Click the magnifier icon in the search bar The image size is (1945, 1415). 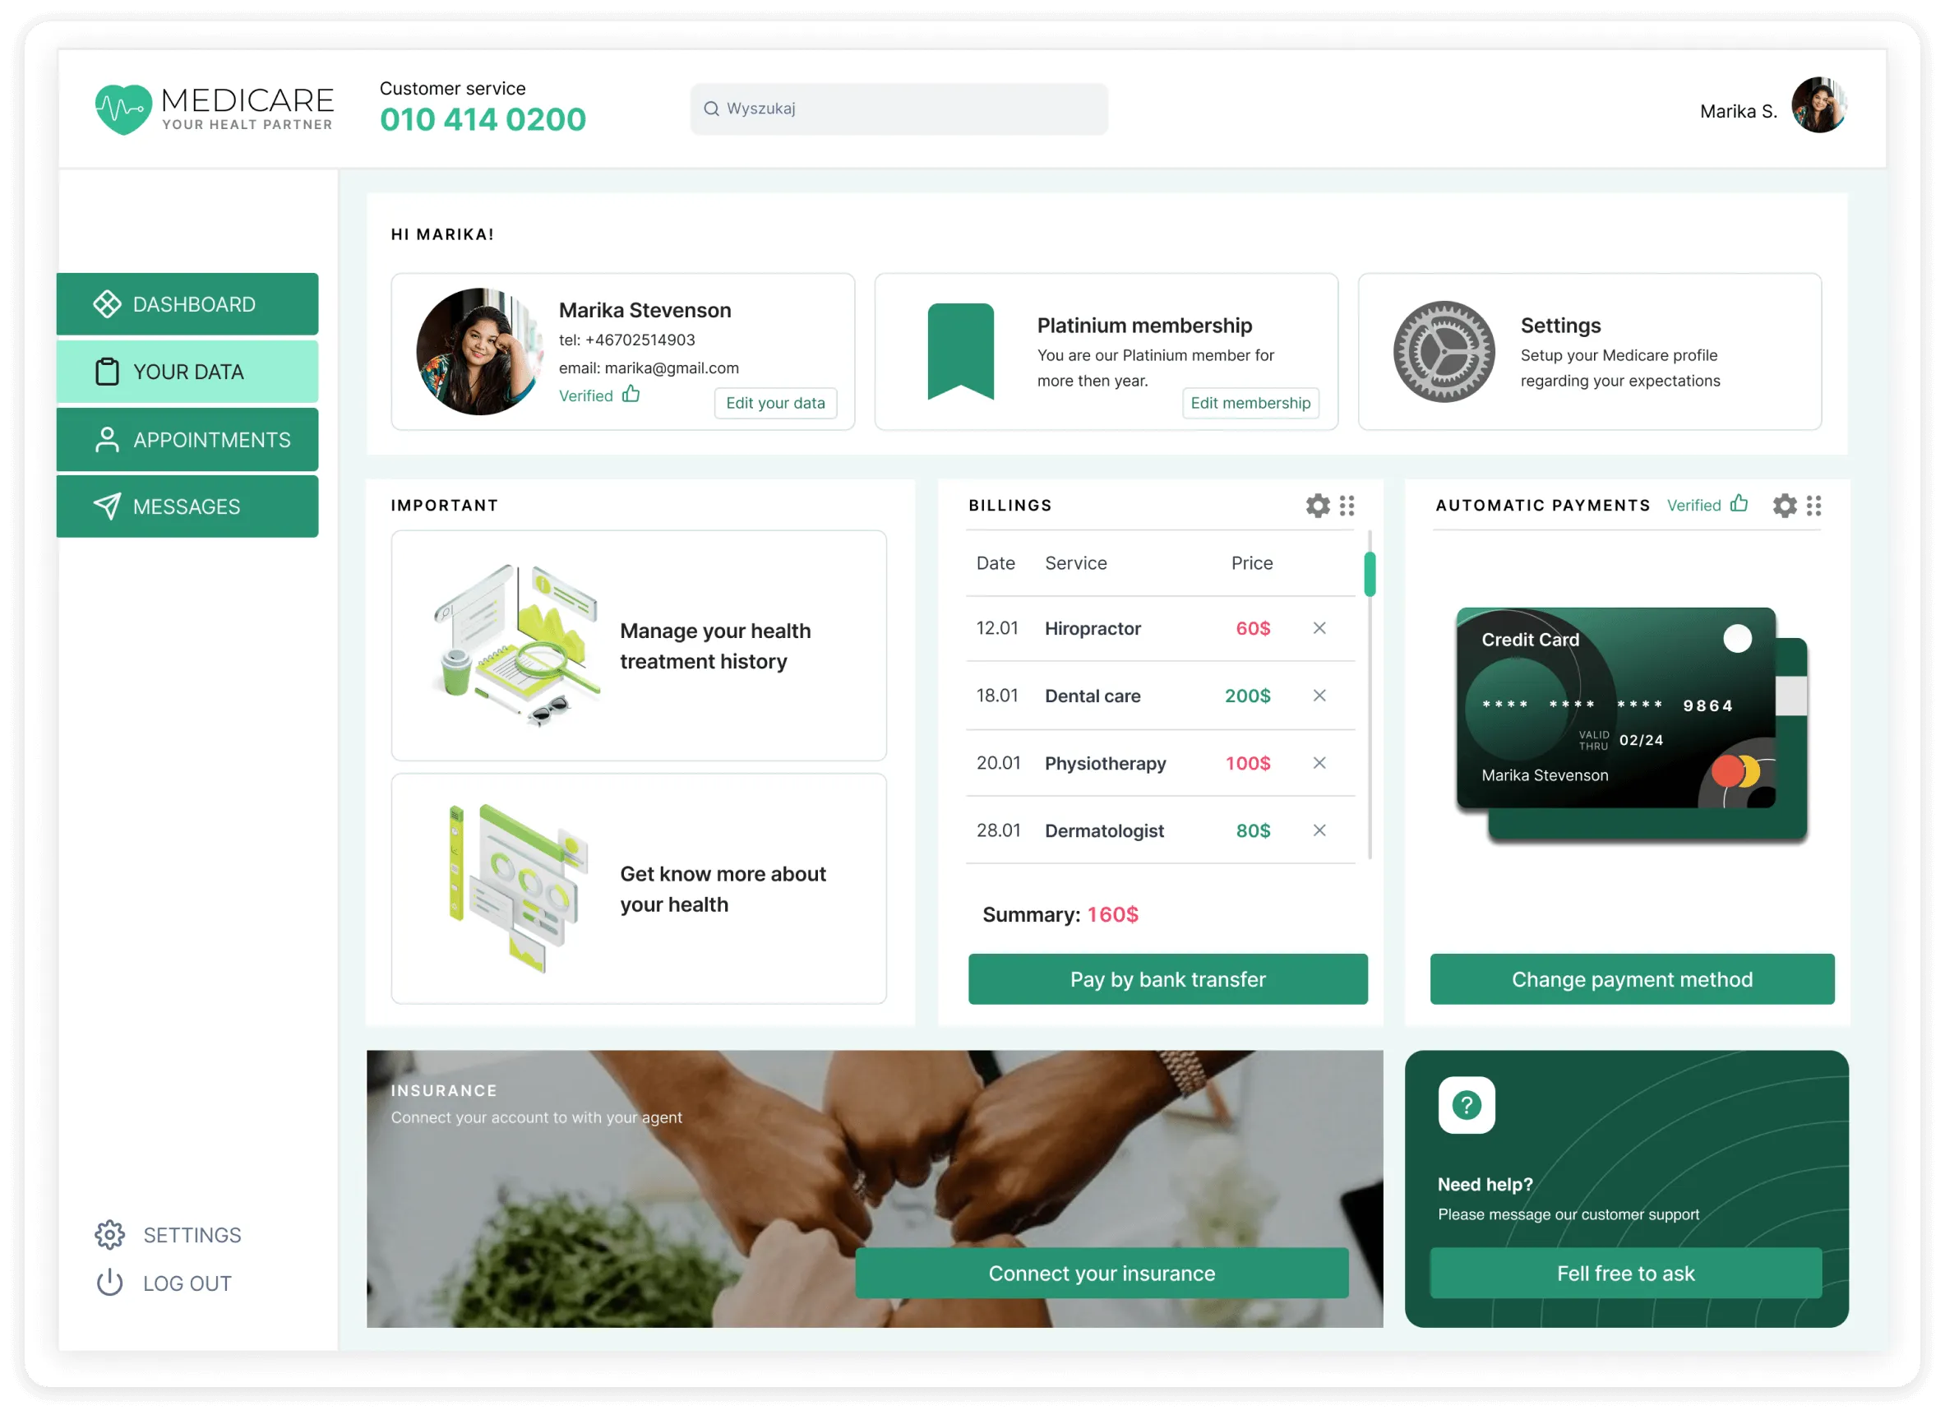(712, 108)
